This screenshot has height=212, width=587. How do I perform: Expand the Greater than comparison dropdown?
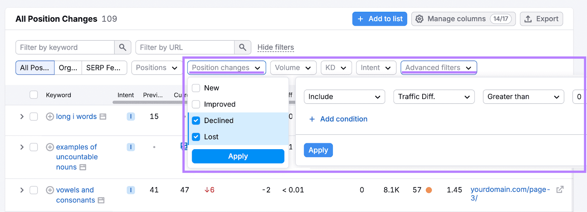(x=523, y=97)
